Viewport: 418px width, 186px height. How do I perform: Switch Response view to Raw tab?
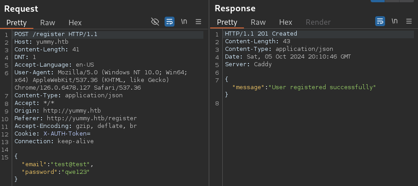point(258,22)
